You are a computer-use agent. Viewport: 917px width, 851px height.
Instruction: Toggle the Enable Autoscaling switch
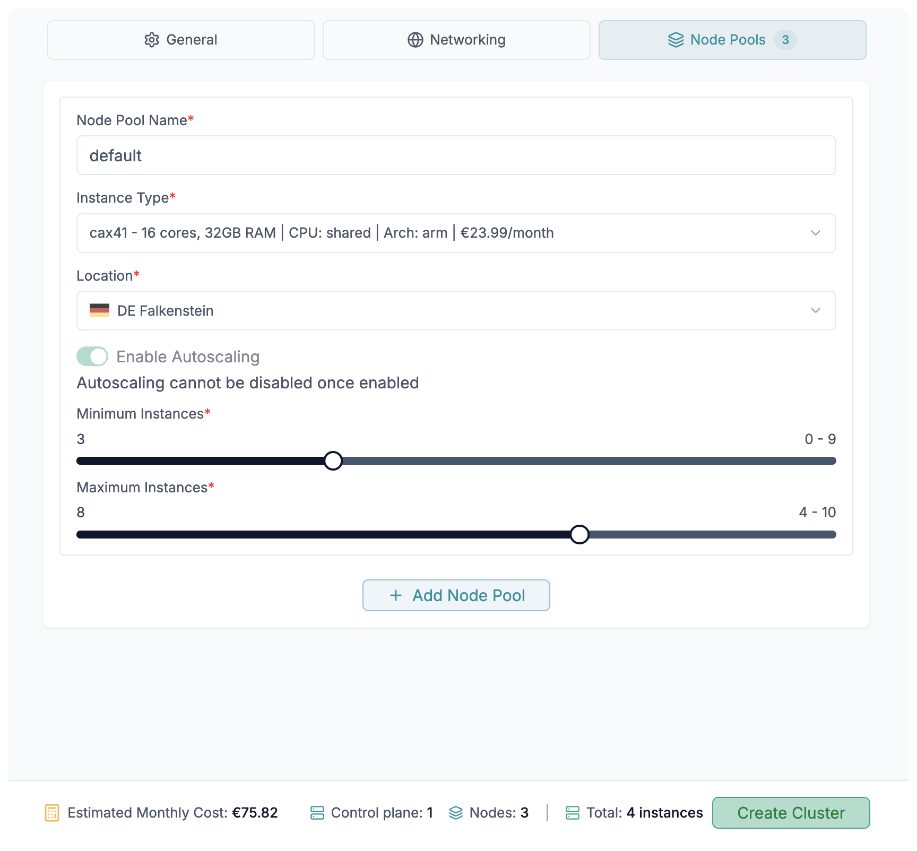pos(92,357)
